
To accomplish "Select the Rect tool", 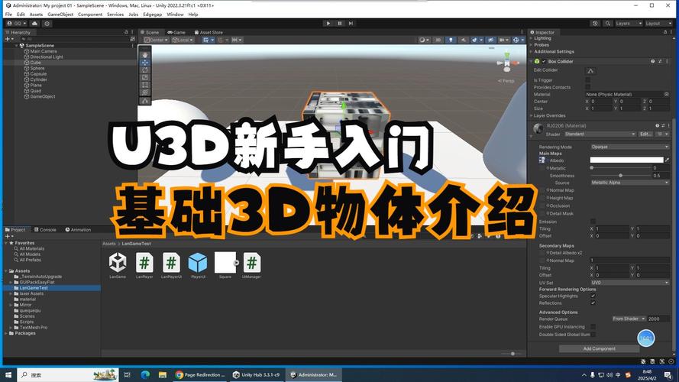I will pos(145,85).
